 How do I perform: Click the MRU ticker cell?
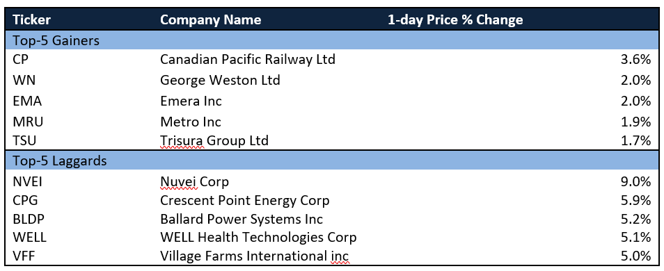click(x=29, y=122)
